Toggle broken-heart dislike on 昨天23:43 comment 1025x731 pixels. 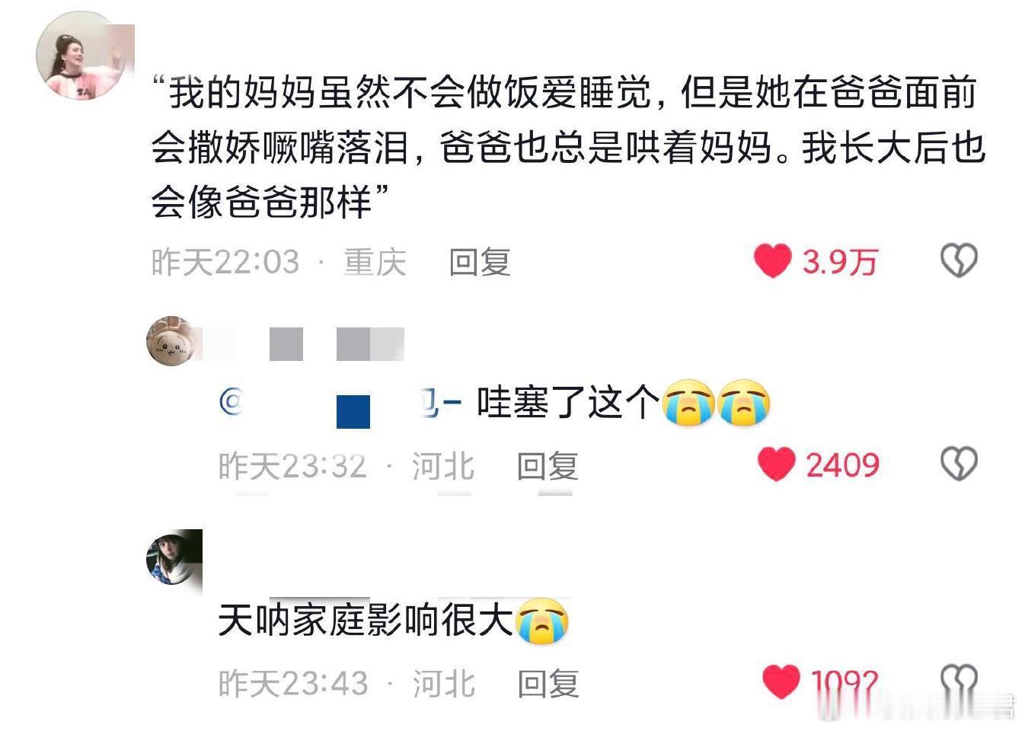pos(960,682)
